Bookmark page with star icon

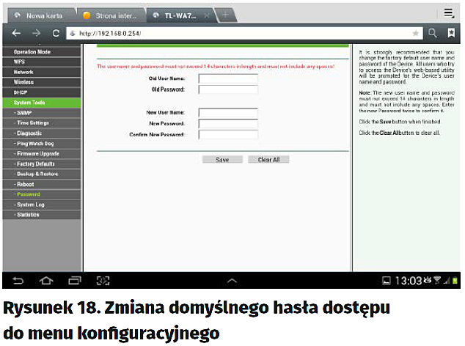click(x=416, y=33)
